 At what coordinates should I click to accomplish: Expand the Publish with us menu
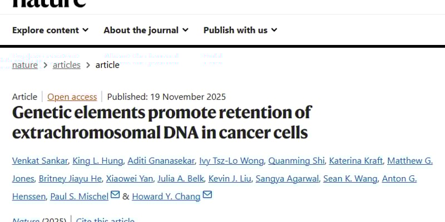240,30
